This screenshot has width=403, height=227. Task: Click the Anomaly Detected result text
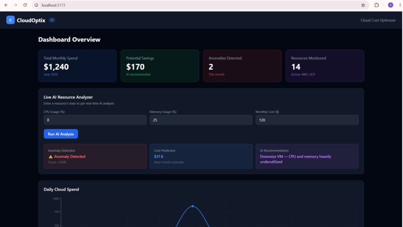click(x=69, y=156)
